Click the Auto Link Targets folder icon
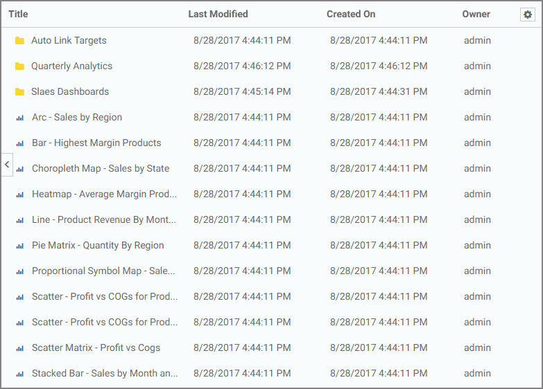The image size is (543, 389). tap(19, 40)
